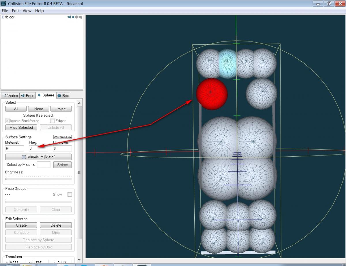Click the Brightness slider track

[x=38, y=179]
